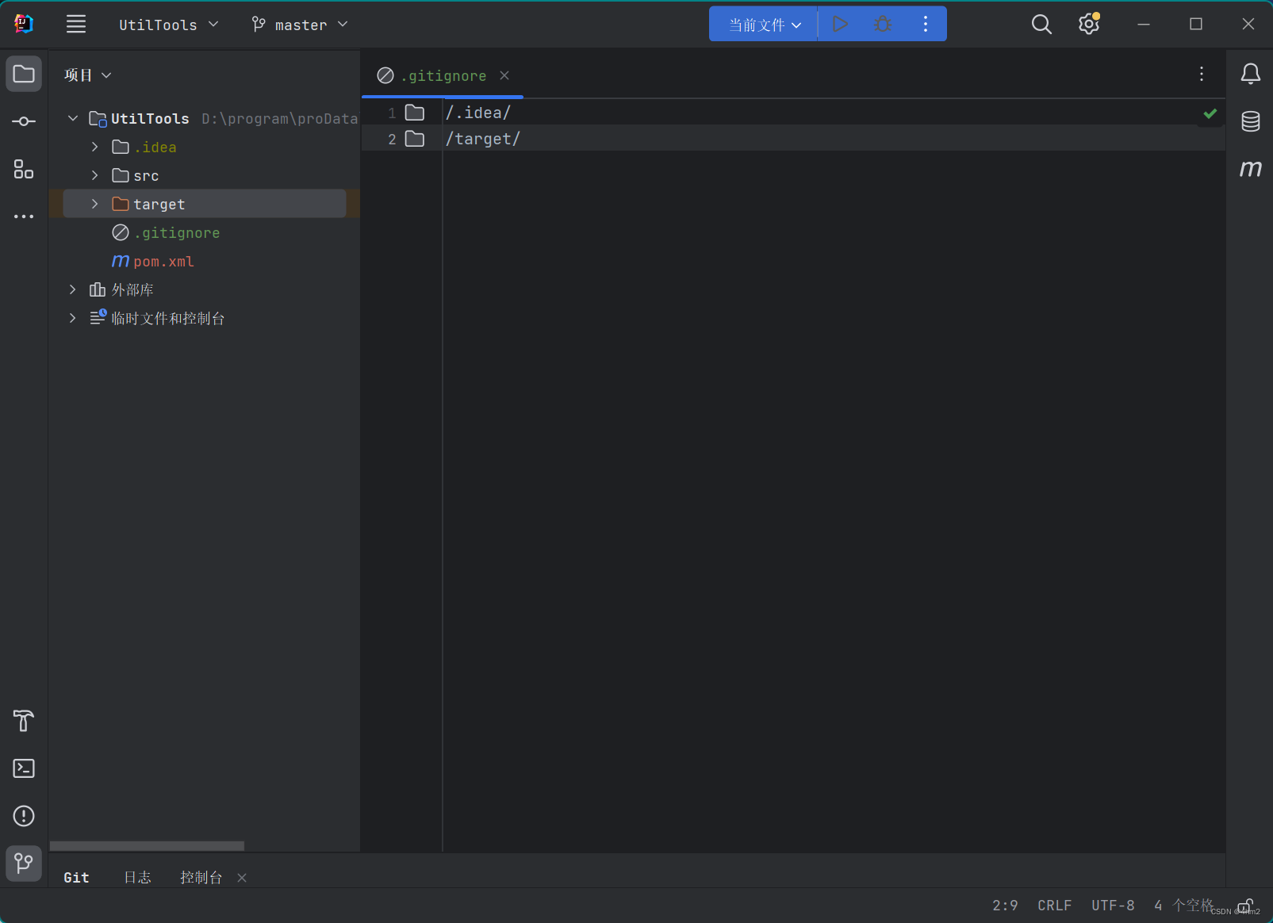
Task: Open the Maven tool window
Action: pyautogui.click(x=1251, y=168)
